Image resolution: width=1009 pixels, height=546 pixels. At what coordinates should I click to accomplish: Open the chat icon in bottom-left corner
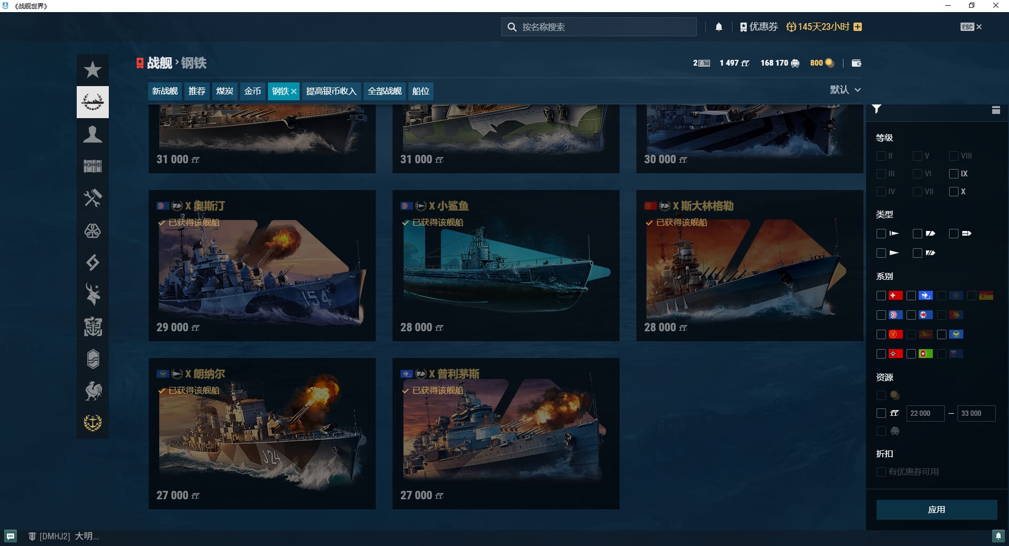pos(11,536)
